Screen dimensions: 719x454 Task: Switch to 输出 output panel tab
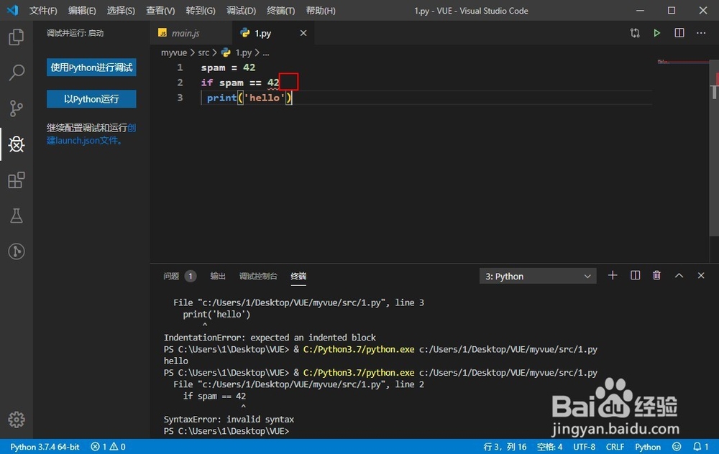pos(218,276)
